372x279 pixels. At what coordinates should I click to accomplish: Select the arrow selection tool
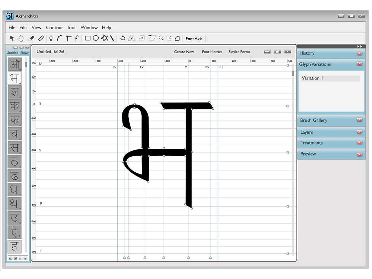(12, 38)
